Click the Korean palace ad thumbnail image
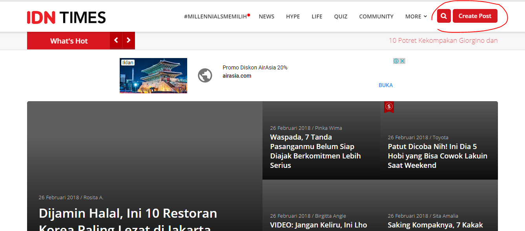 pyautogui.click(x=153, y=76)
